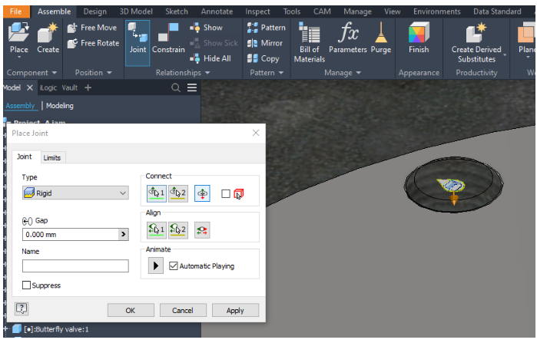The height and width of the screenshot is (343, 537).
Task: Click the Constrain tool icon
Action: tap(168, 38)
